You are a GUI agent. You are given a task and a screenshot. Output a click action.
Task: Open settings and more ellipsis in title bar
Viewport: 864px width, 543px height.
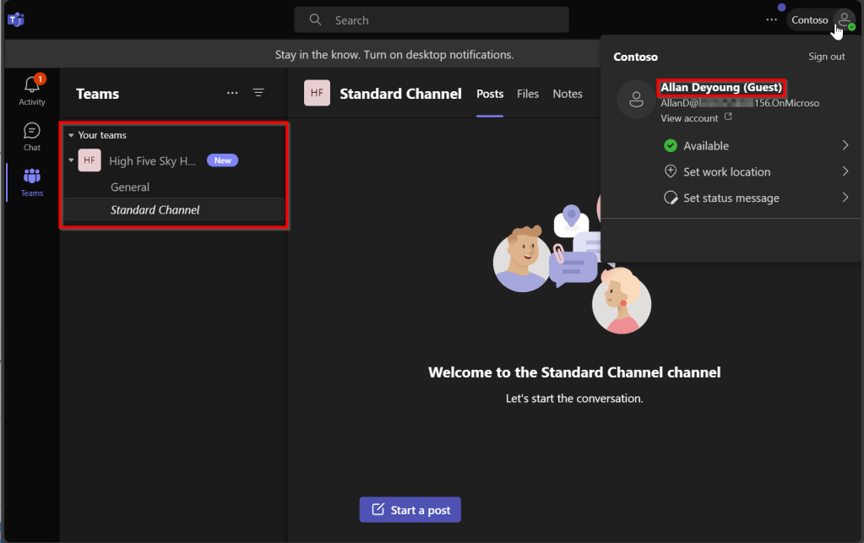(x=770, y=19)
